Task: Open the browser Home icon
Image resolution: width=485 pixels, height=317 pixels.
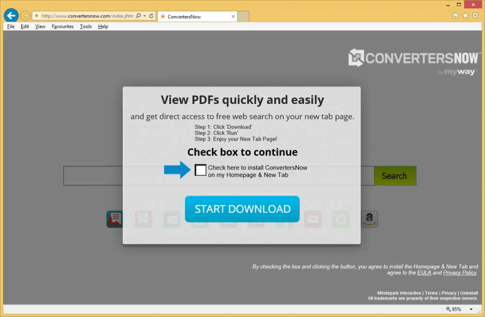Action: pos(456,16)
